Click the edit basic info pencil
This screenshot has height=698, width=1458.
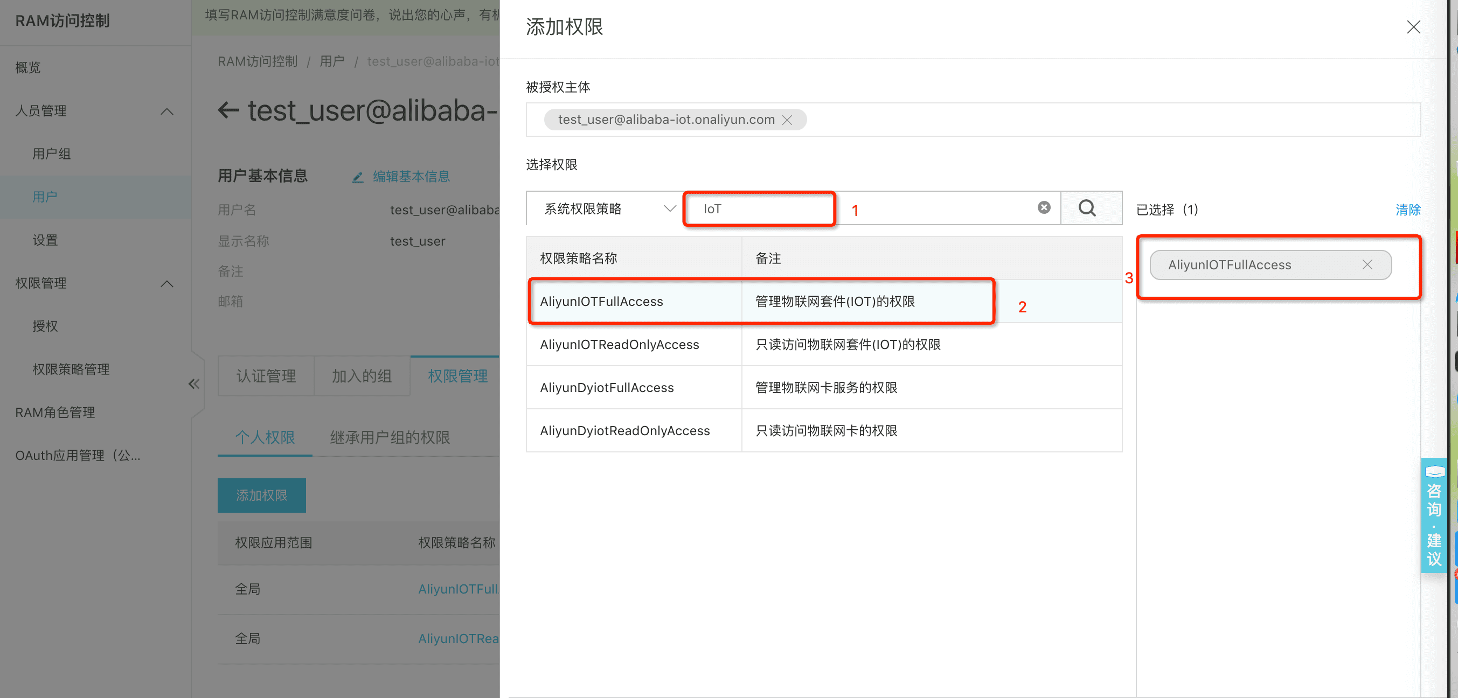tap(357, 177)
